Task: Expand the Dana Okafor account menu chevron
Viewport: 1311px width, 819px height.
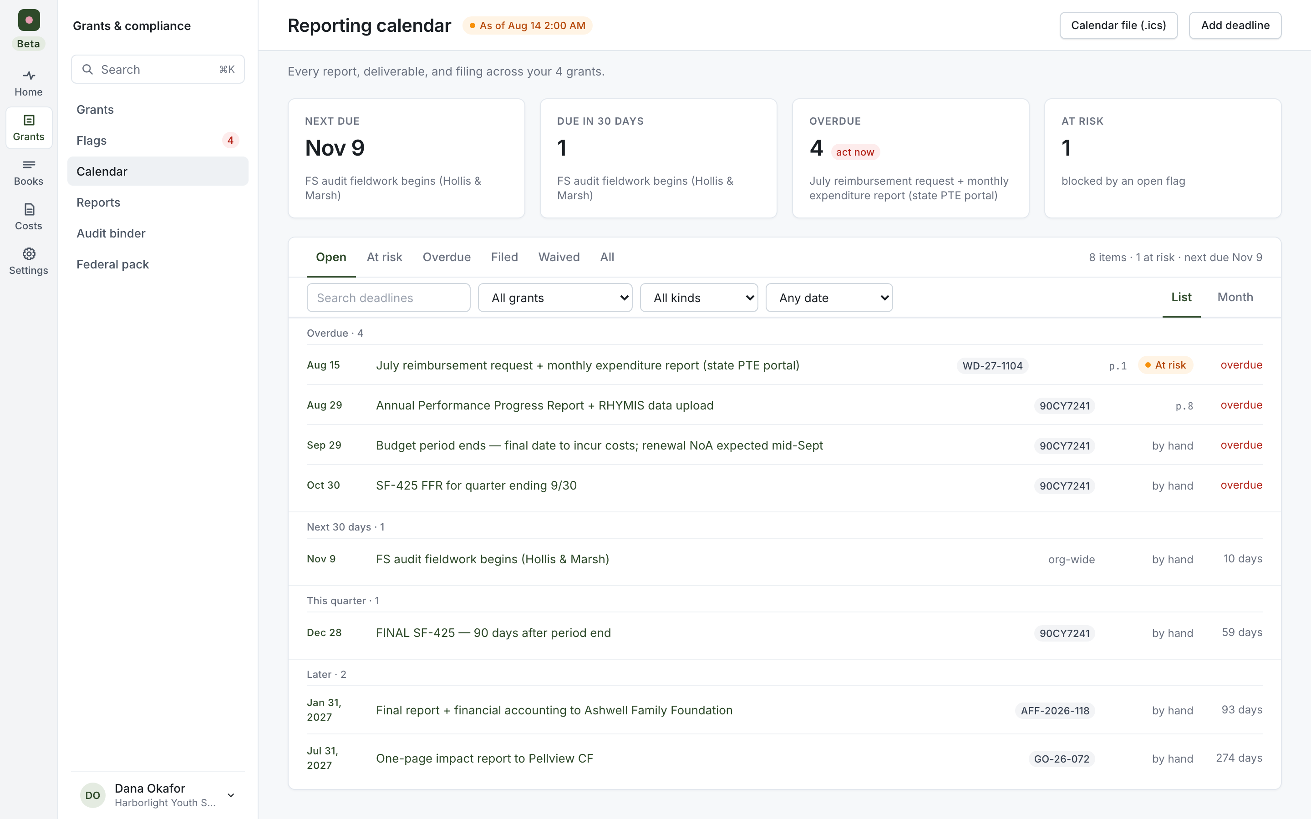Action: [231, 795]
